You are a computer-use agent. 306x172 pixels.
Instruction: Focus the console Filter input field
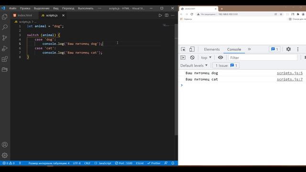tap(263, 57)
